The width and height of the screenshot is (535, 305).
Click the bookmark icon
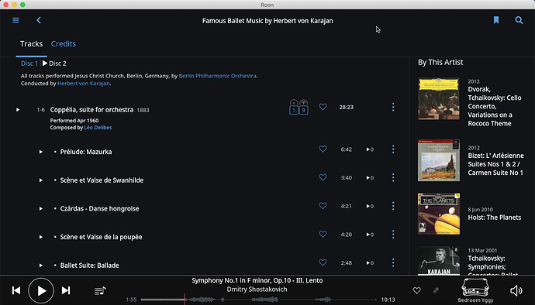point(496,20)
